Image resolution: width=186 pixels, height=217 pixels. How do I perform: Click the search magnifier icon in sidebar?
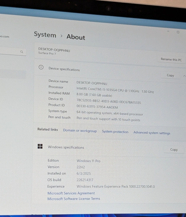(22, 52)
